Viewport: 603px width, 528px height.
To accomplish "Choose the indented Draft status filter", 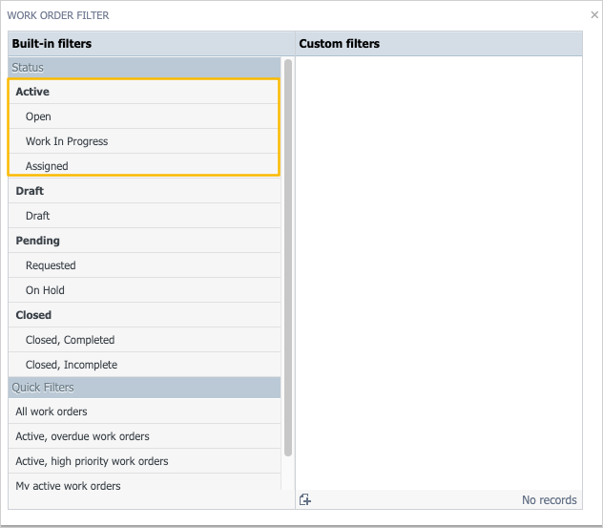I will coord(38,216).
